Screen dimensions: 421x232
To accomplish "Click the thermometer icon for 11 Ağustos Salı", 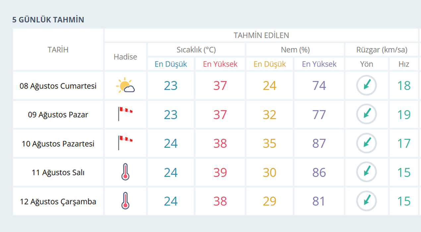I will coord(125,172).
